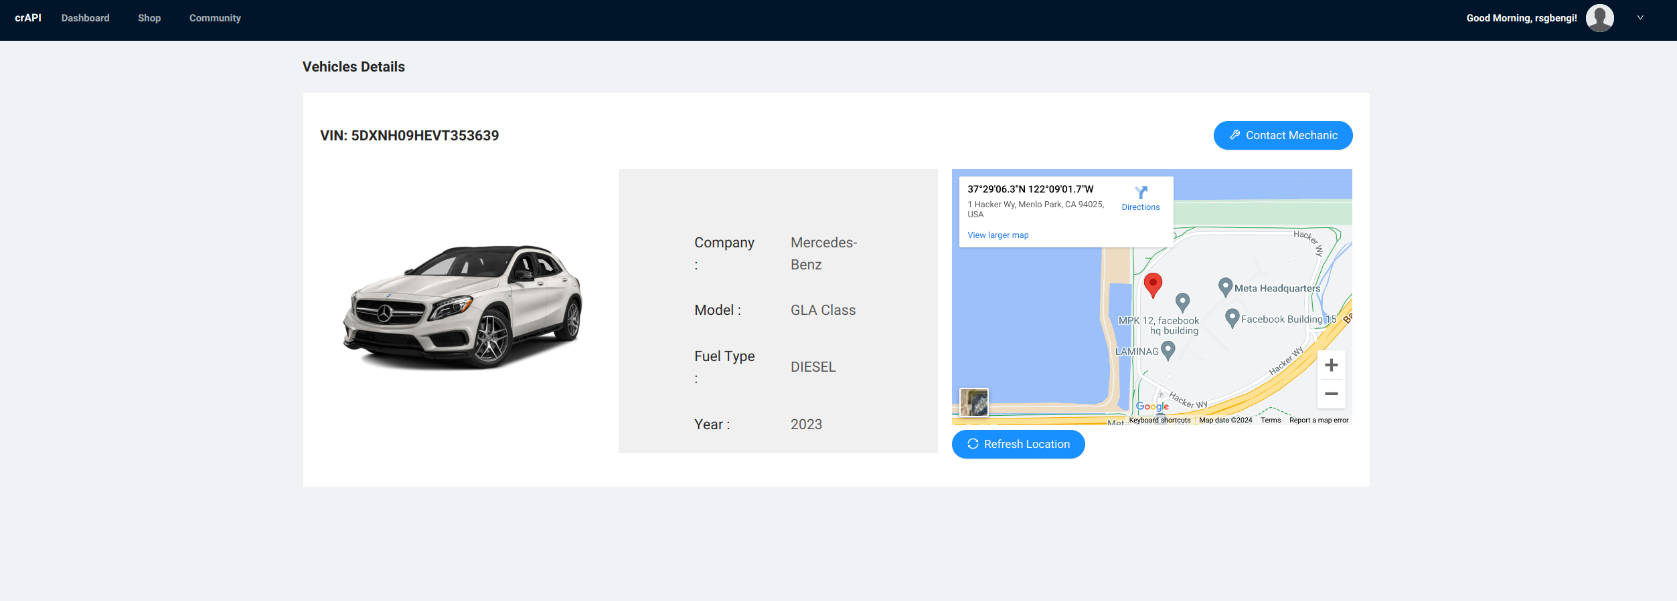Click the Facebook Building 15 map marker
The width and height of the screenshot is (1677, 601).
coord(1232,318)
